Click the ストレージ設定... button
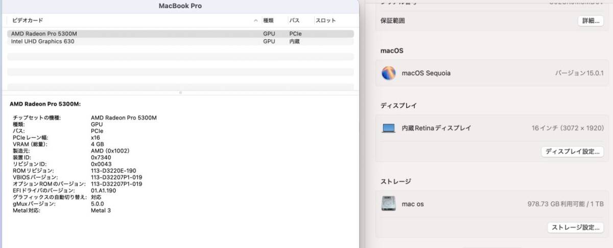 (575, 228)
